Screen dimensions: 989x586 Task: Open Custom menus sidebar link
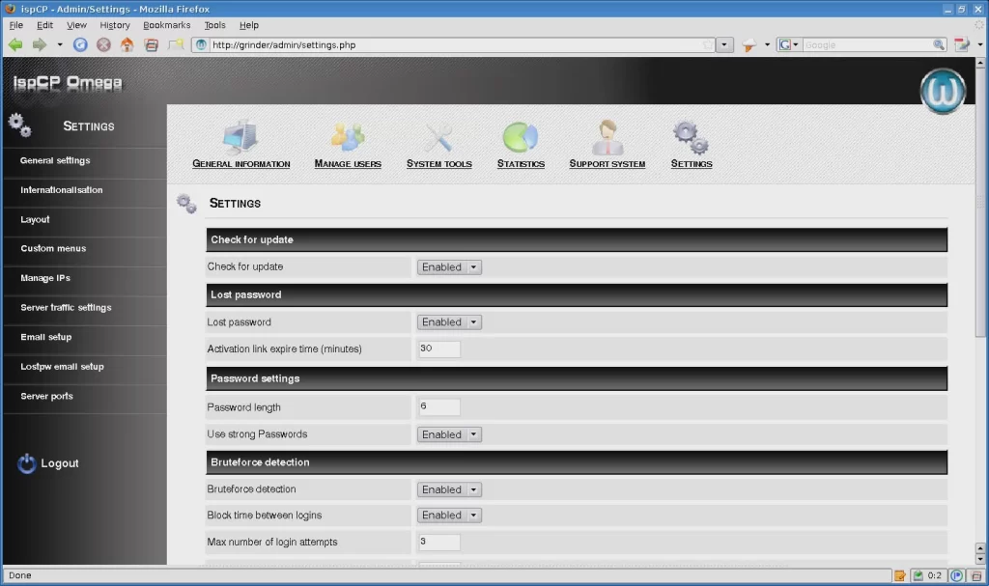point(53,248)
